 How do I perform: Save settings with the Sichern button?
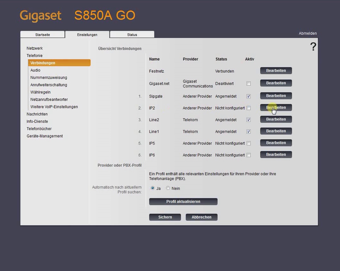[x=165, y=217]
